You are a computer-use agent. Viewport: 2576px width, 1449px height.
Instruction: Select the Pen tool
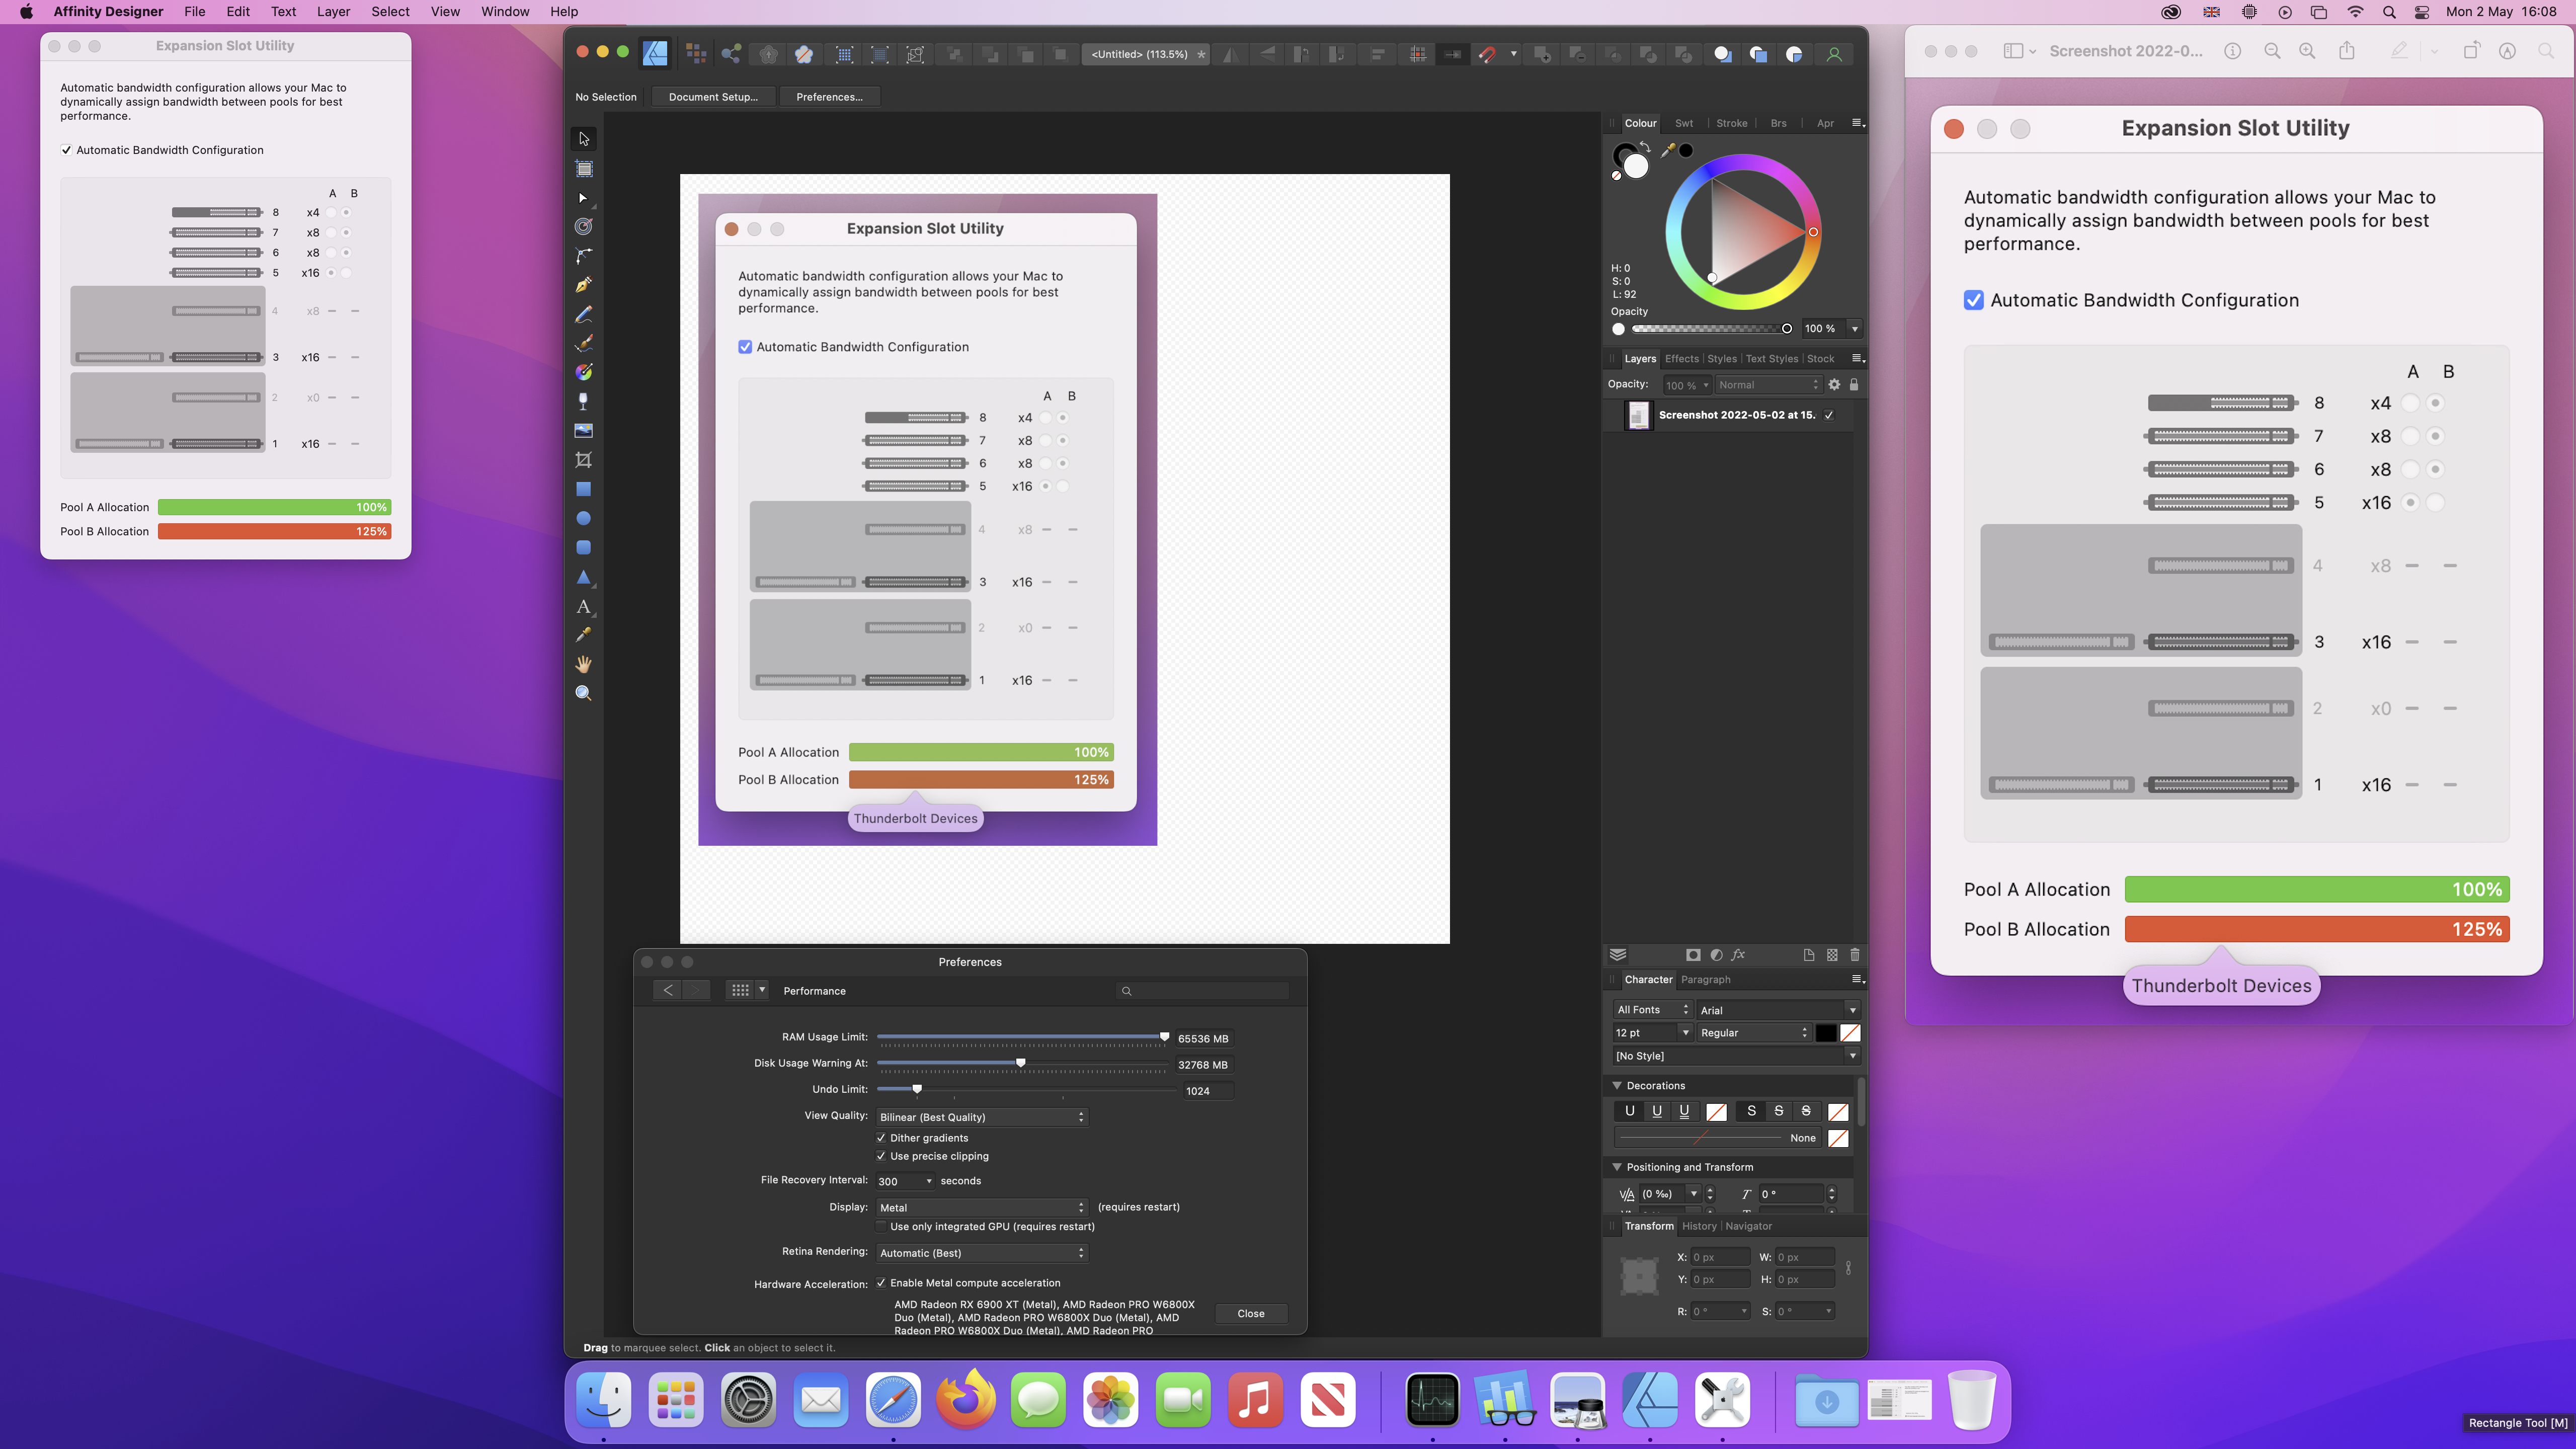click(x=584, y=285)
